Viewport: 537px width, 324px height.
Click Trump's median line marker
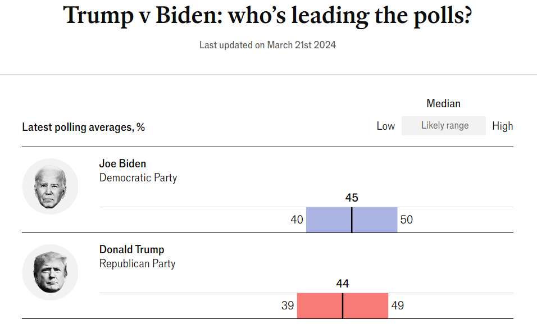pos(343,305)
